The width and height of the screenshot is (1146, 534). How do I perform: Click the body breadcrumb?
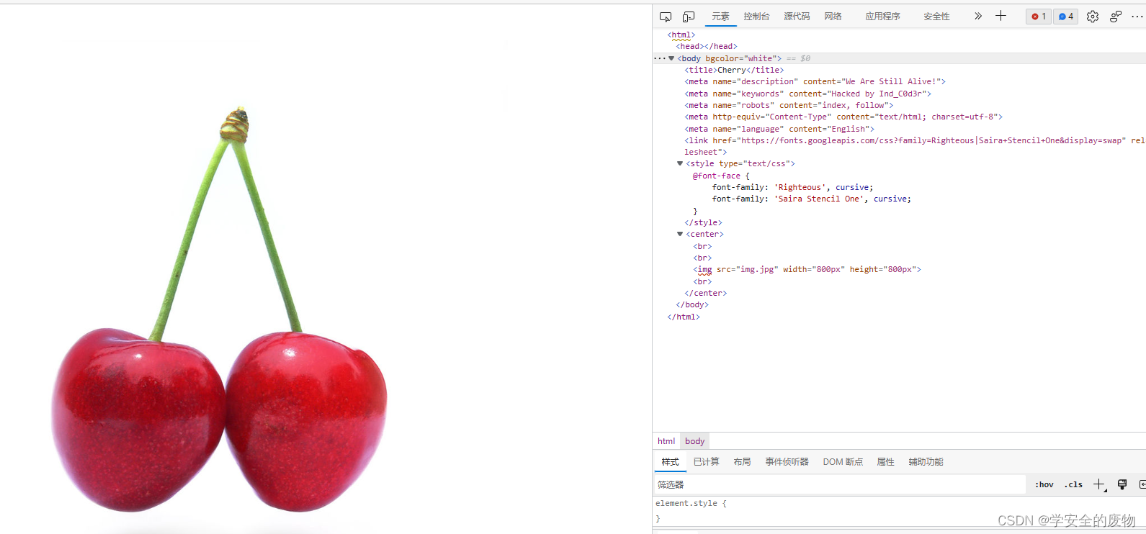point(695,441)
